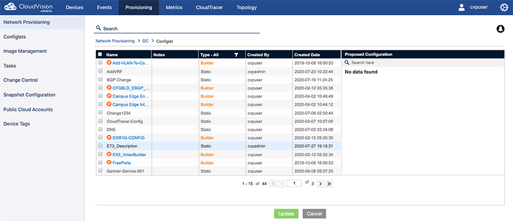Check the Change1234 configlet checkbox
The height and width of the screenshot is (221, 513).
coord(100,113)
